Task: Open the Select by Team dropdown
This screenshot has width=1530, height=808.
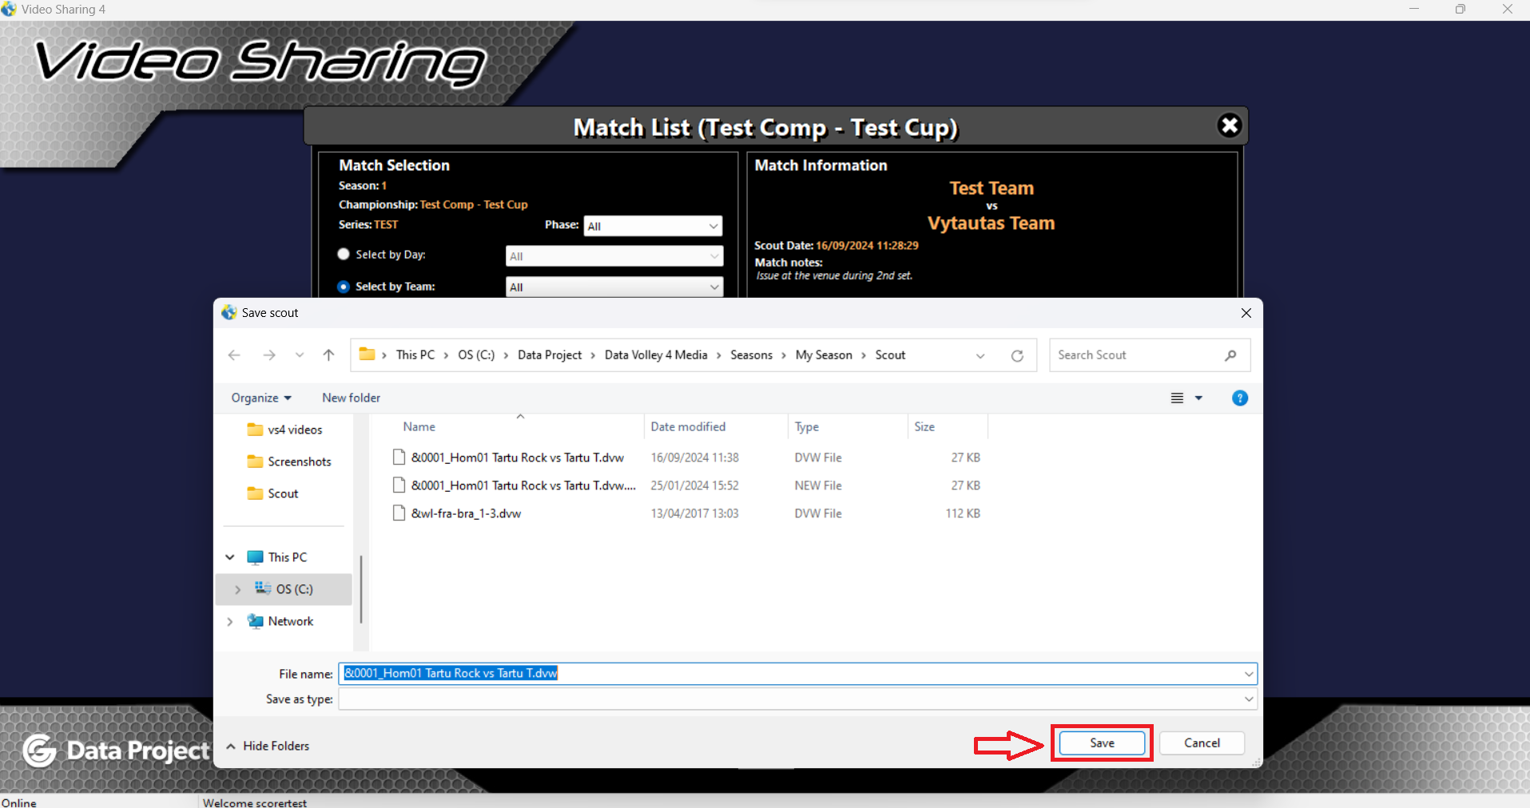Action: [614, 287]
